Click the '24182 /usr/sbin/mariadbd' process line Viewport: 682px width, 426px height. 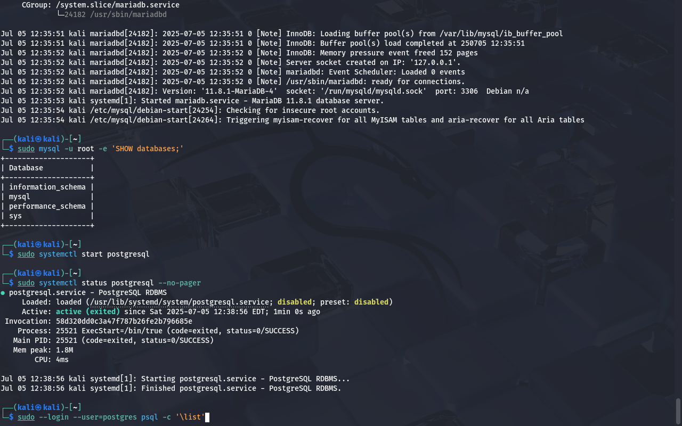[116, 14]
